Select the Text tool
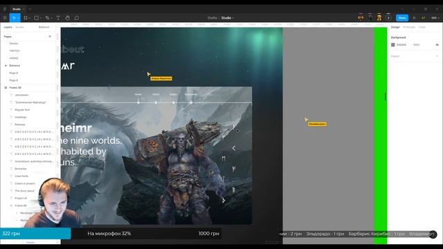The height and width of the screenshot is (249, 443). (x=58, y=18)
